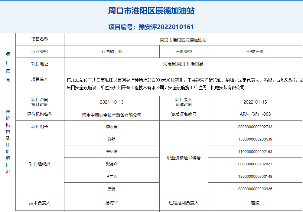The width and height of the screenshot is (303, 212).
Task: Select the date 2022-01-15
Action: (255, 102)
